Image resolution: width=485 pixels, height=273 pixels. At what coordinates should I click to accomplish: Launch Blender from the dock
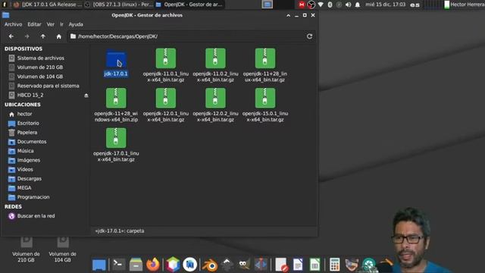210,265
